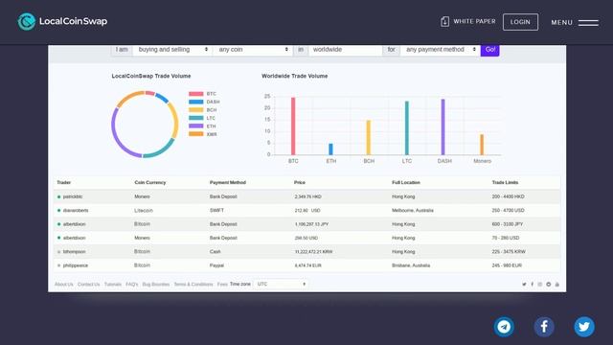Open trader patrickbtc's profile
The width and height of the screenshot is (613, 345).
tap(73, 196)
